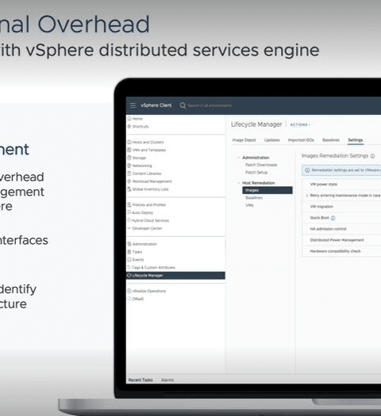The image size is (381, 416).
Task: Click the sidebar Administration gear icon
Action: (x=129, y=244)
